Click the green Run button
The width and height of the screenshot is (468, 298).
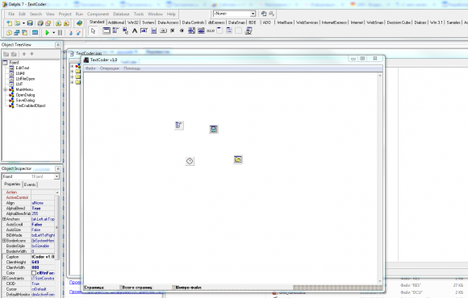click(47, 32)
